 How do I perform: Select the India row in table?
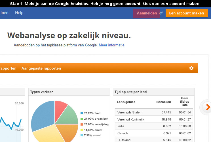pos(154,126)
